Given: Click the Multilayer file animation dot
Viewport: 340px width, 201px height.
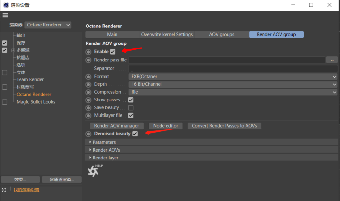Looking at the screenshot, I should point(88,116).
